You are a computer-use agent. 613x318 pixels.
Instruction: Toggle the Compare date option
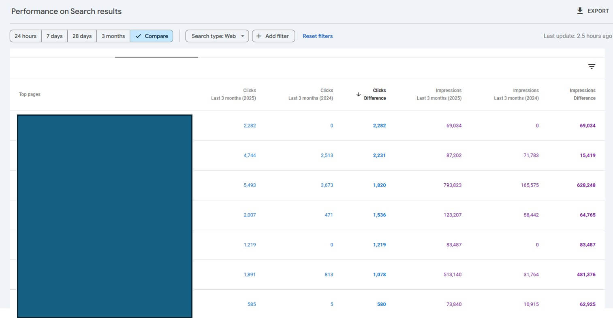[x=152, y=36]
